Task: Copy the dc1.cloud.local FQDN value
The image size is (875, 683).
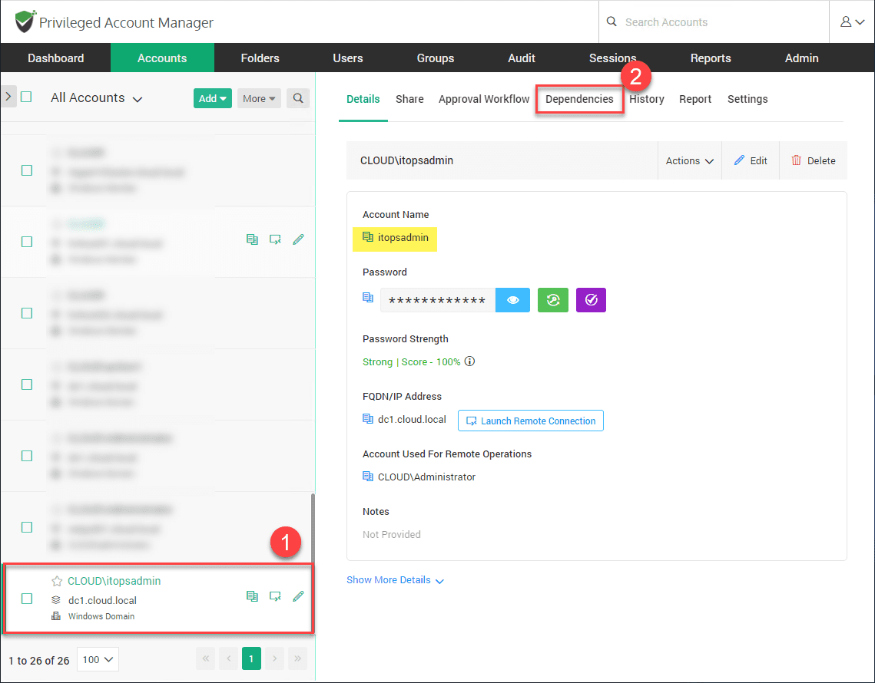Action: click(367, 420)
